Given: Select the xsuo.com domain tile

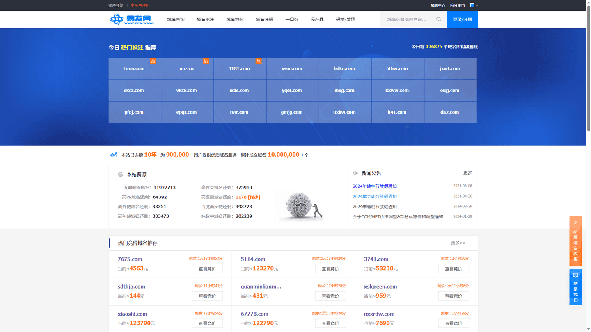Looking at the screenshot, I should click(292, 68).
